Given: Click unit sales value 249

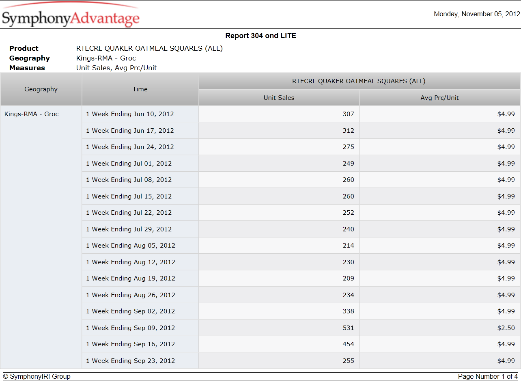Looking at the screenshot, I should click(349, 164).
